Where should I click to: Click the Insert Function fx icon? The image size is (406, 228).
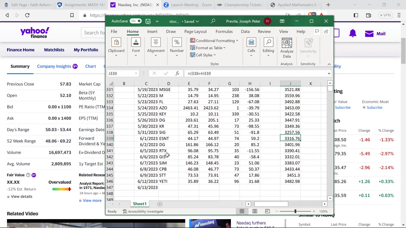tap(177, 73)
